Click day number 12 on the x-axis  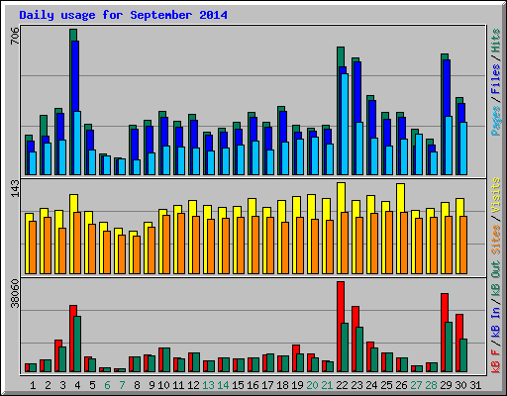193,385
